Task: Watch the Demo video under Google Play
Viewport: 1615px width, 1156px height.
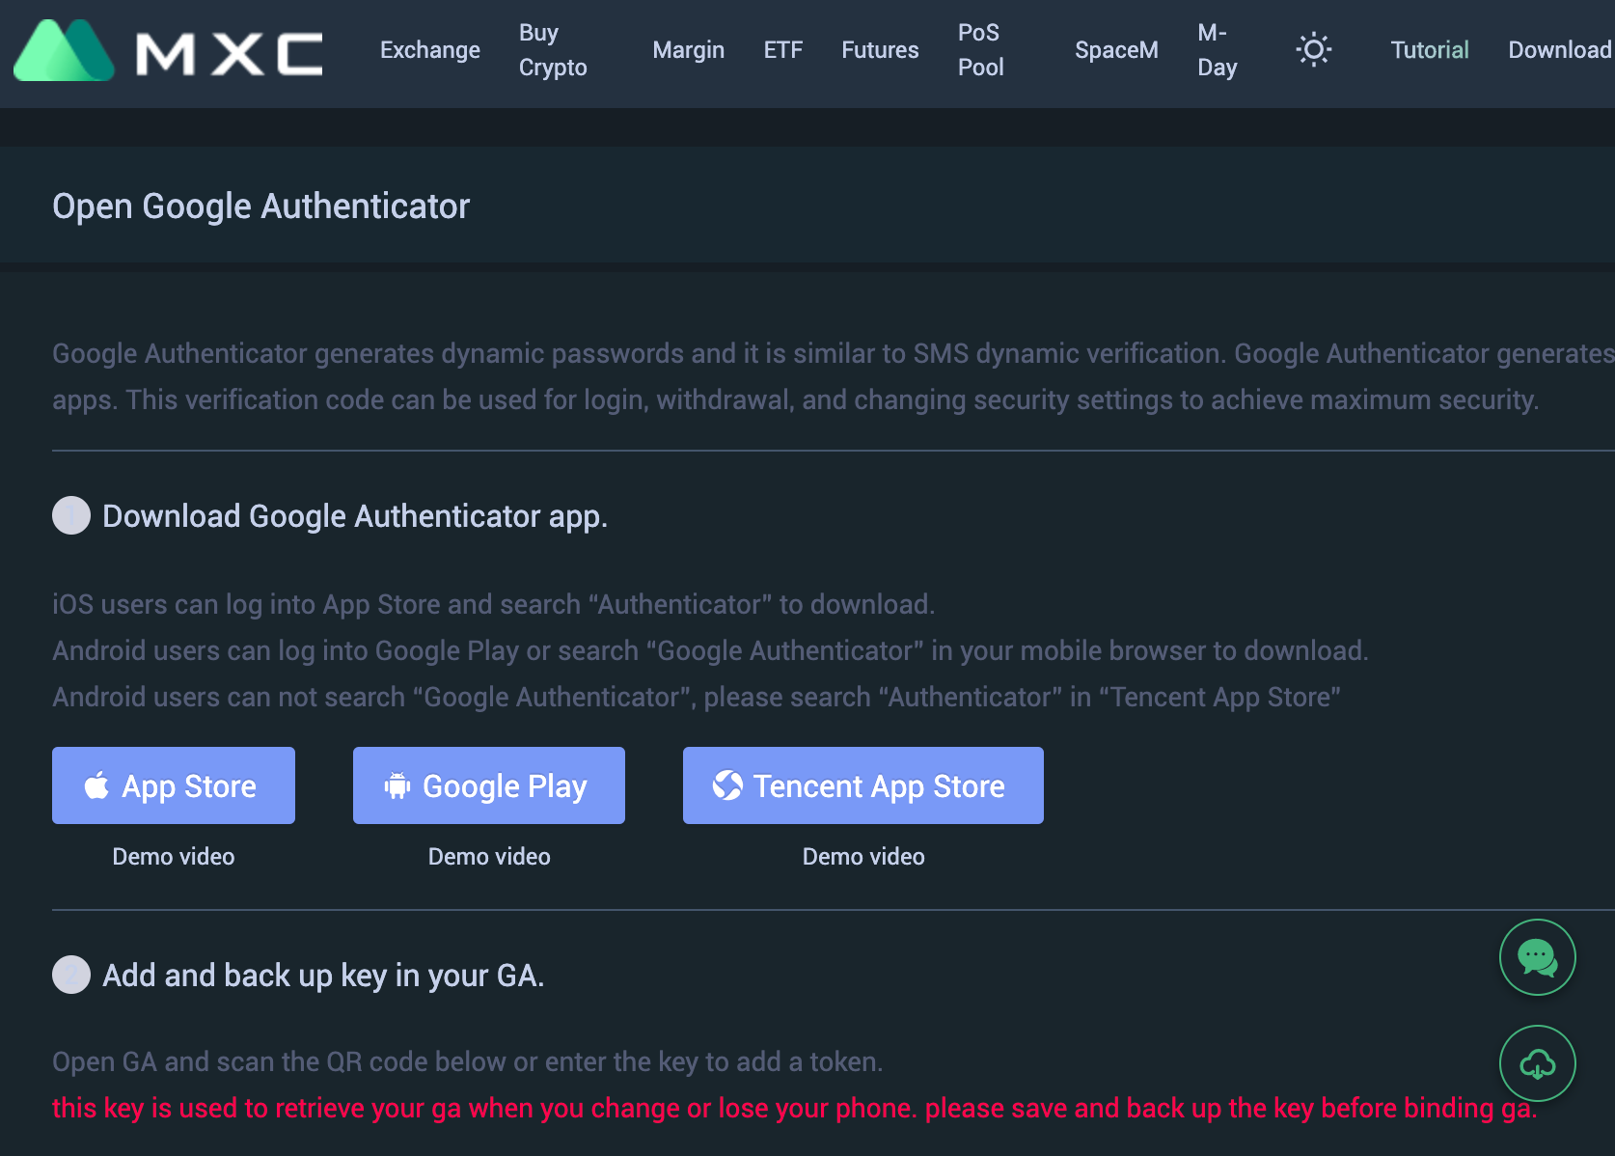Action: [x=489, y=857]
